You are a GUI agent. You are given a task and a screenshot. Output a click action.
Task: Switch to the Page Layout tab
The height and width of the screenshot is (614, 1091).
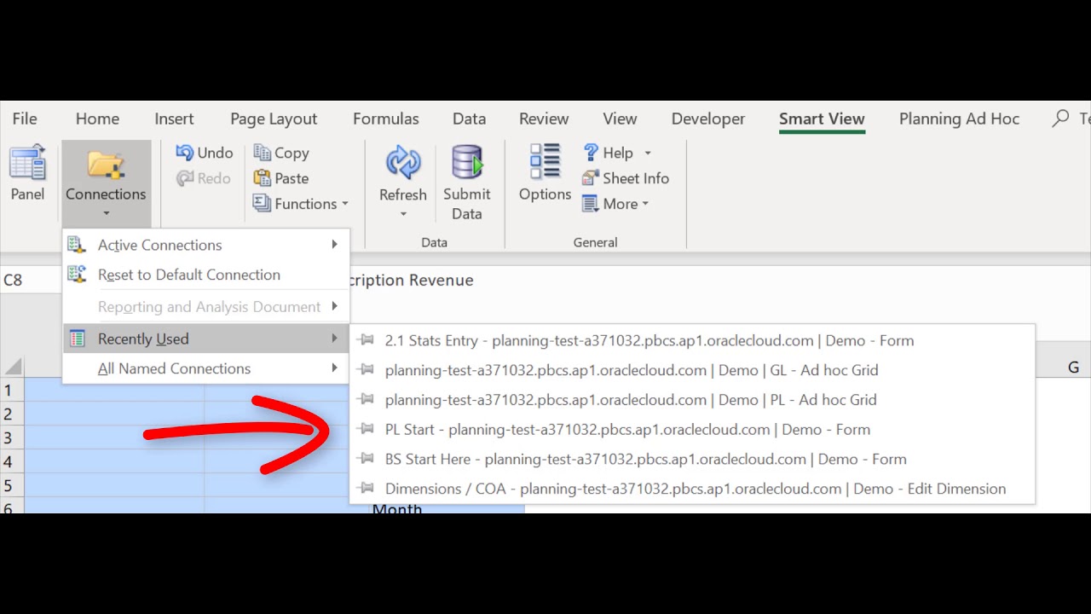(x=274, y=119)
